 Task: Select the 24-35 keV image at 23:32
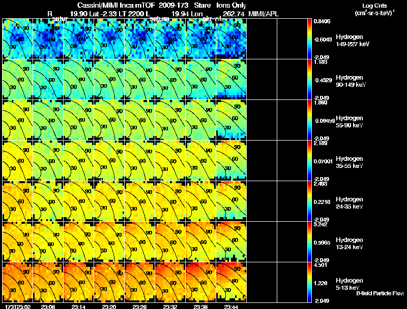point(170,201)
